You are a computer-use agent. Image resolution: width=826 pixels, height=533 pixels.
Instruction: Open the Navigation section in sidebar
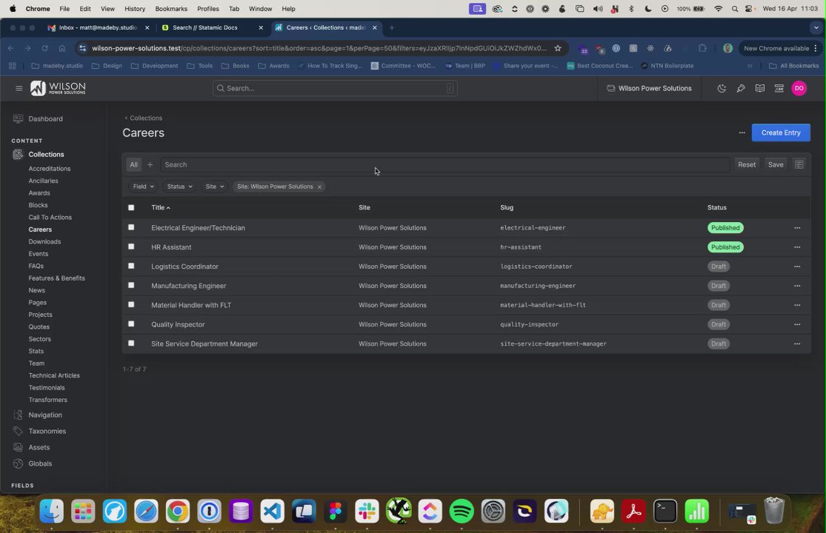click(44, 415)
